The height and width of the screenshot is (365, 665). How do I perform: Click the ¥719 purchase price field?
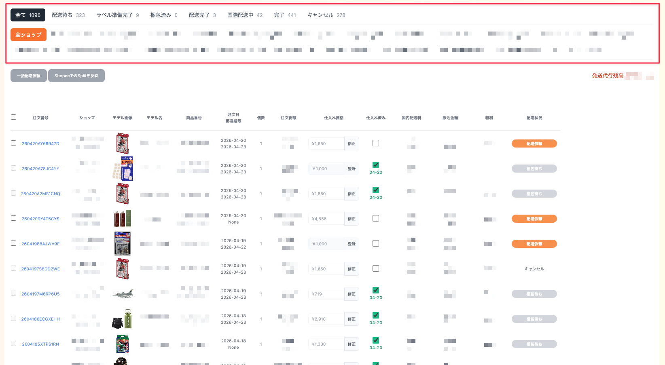pos(326,294)
